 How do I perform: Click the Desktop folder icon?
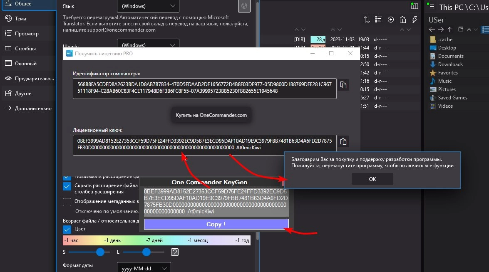point(432,48)
